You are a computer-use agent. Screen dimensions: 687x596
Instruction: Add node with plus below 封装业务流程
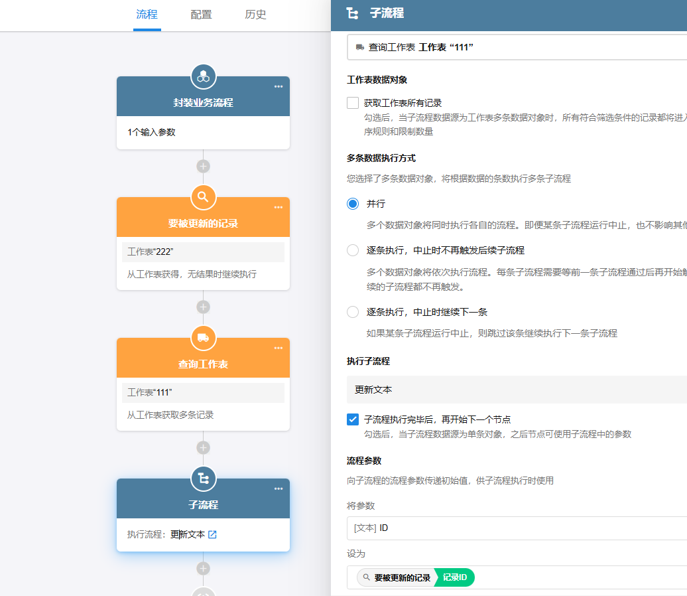pyautogui.click(x=204, y=166)
